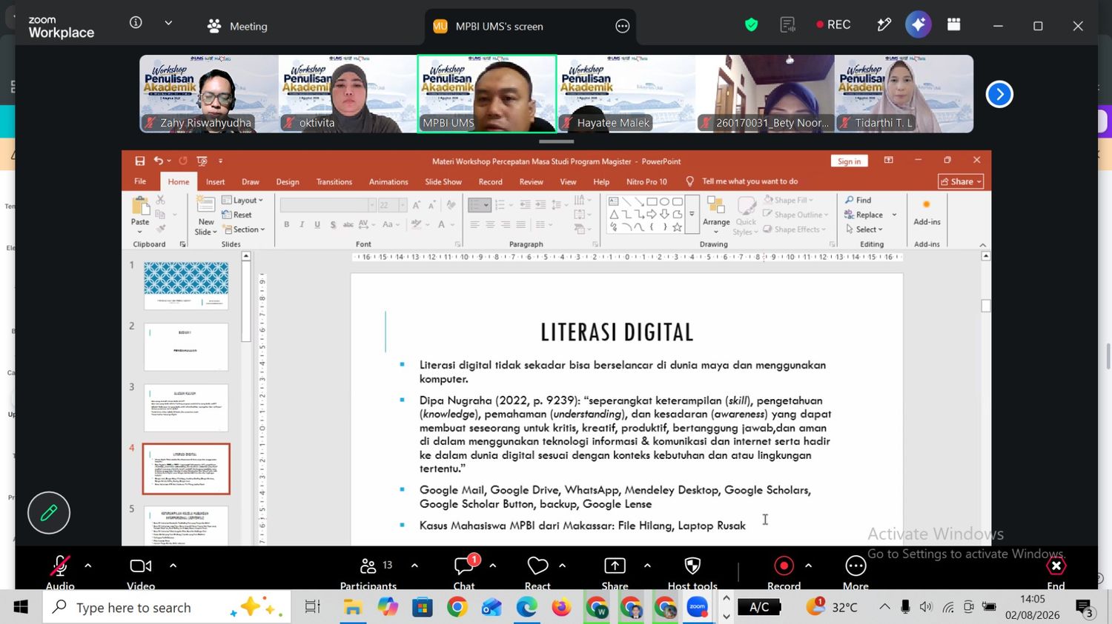Viewport: 1112px width, 624px height.
Task: Expand audio options caret beside Audio
Action: click(x=88, y=566)
